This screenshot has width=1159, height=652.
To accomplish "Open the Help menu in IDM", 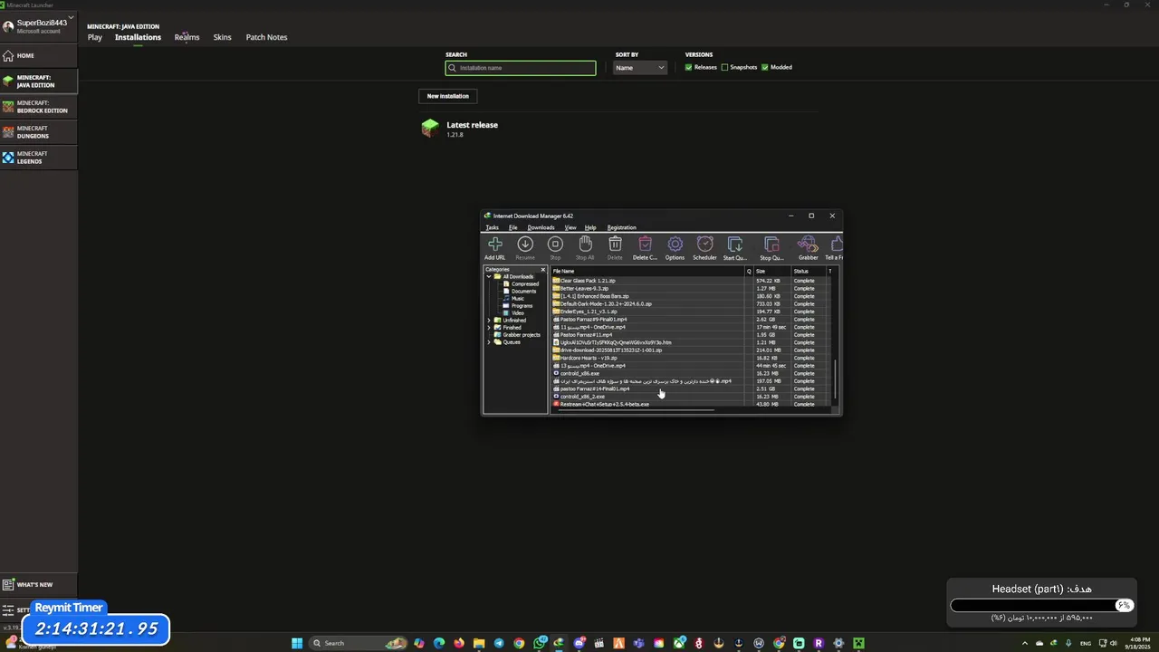I will [590, 227].
